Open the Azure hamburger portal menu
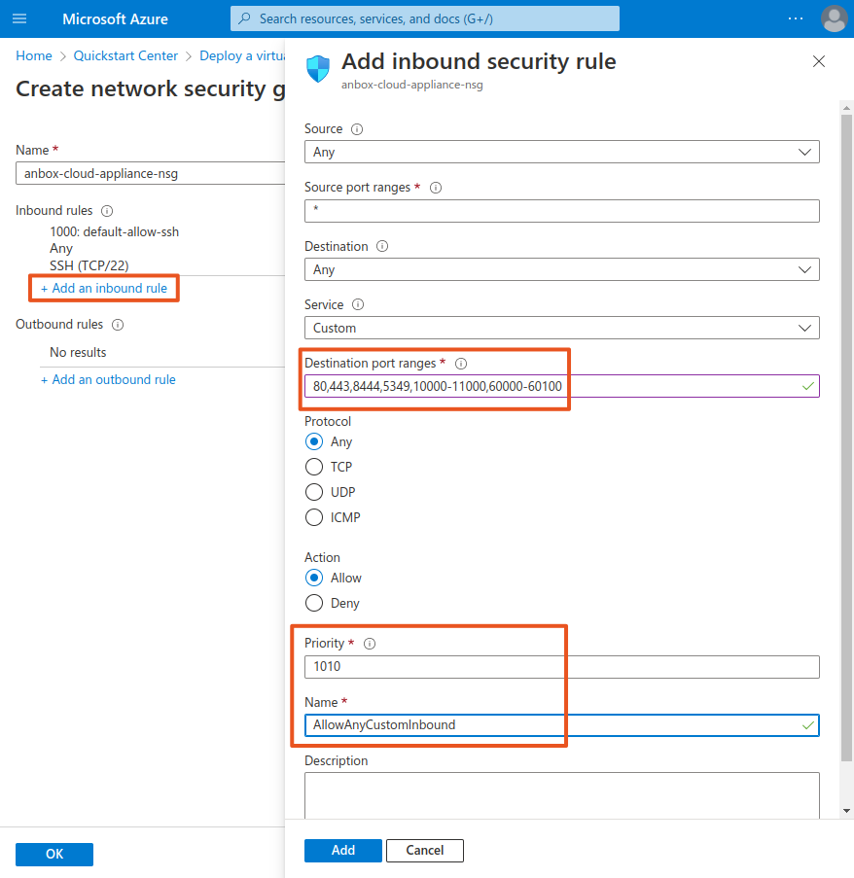The width and height of the screenshot is (854, 878). pyautogui.click(x=19, y=18)
